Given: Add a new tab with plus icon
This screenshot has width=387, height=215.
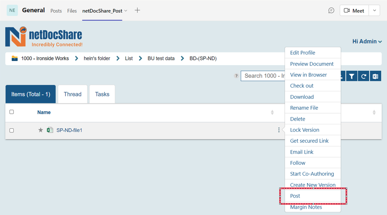Looking at the screenshot, I should [x=137, y=10].
